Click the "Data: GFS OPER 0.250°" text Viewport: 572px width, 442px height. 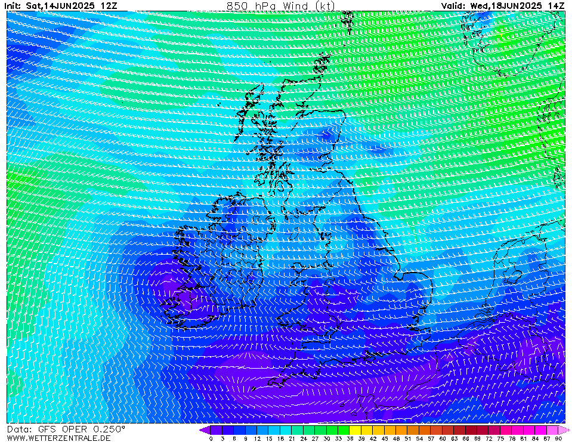(x=66, y=429)
